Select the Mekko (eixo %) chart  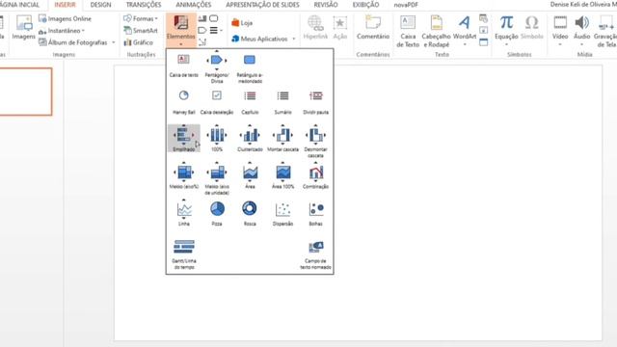[184, 175]
